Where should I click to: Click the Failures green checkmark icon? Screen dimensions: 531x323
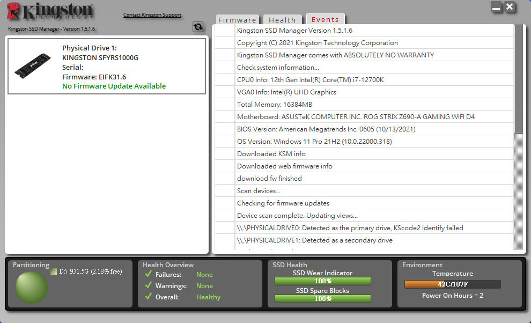click(x=149, y=274)
